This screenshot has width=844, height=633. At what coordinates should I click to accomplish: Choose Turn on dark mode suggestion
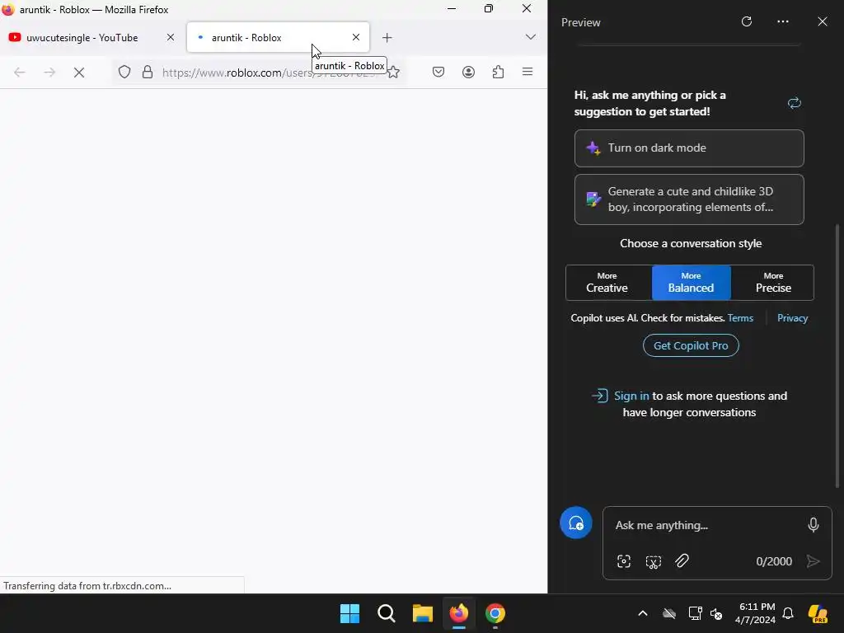coord(689,148)
